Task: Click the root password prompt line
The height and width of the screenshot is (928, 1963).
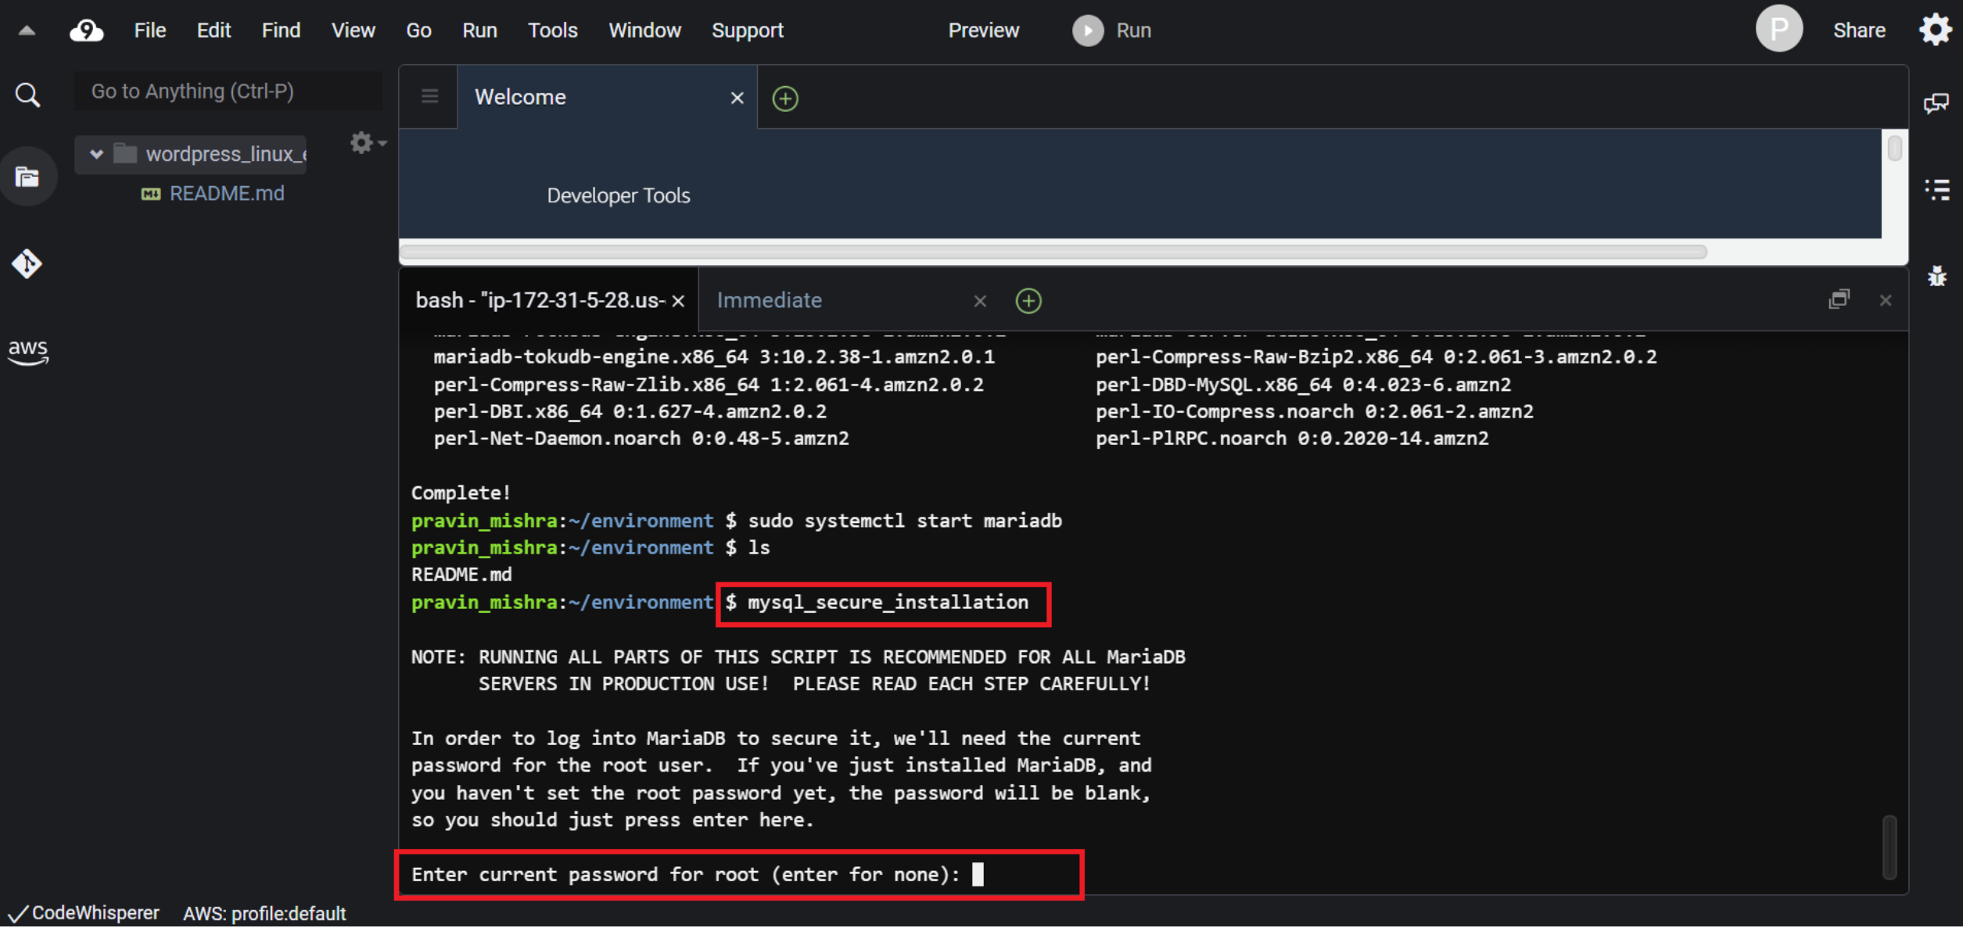Action: [x=697, y=875]
